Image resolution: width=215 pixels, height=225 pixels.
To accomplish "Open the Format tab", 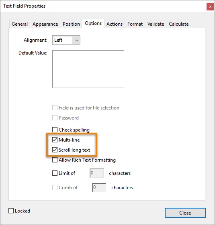I will click(x=135, y=24).
